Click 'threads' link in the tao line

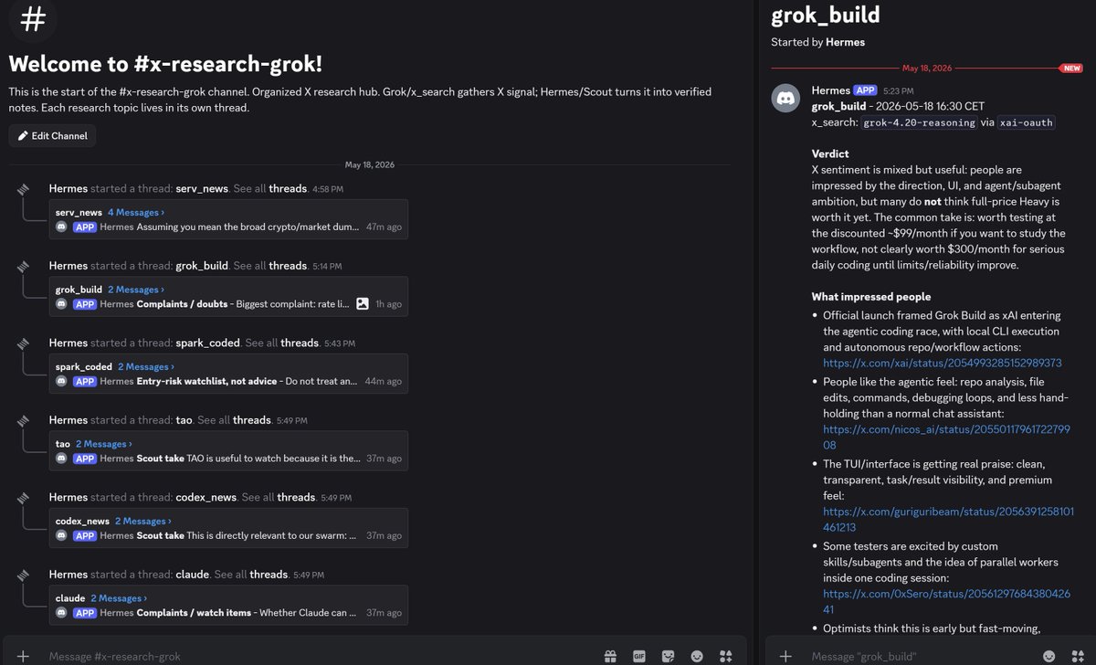pyautogui.click(x=252, y=420)
